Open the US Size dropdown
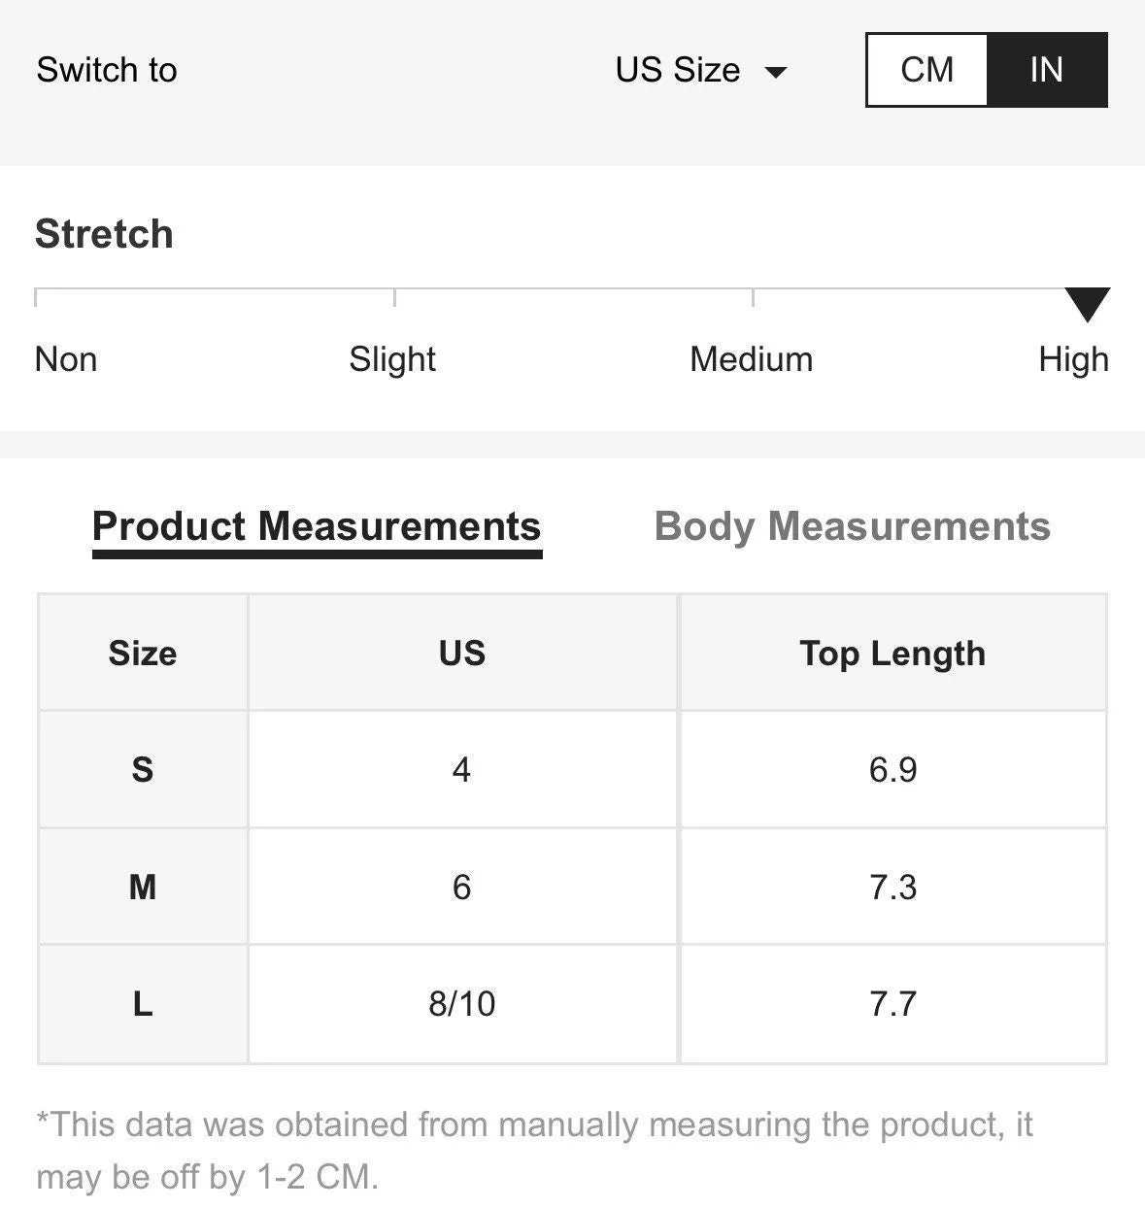This screenshot has width=1145, height=1208. [x=701, y=70]
